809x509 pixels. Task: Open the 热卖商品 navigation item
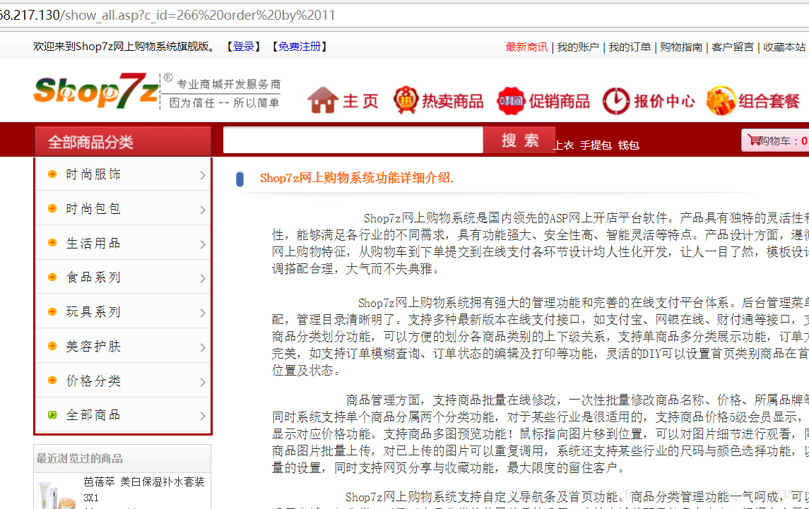(x=452, y=101)
